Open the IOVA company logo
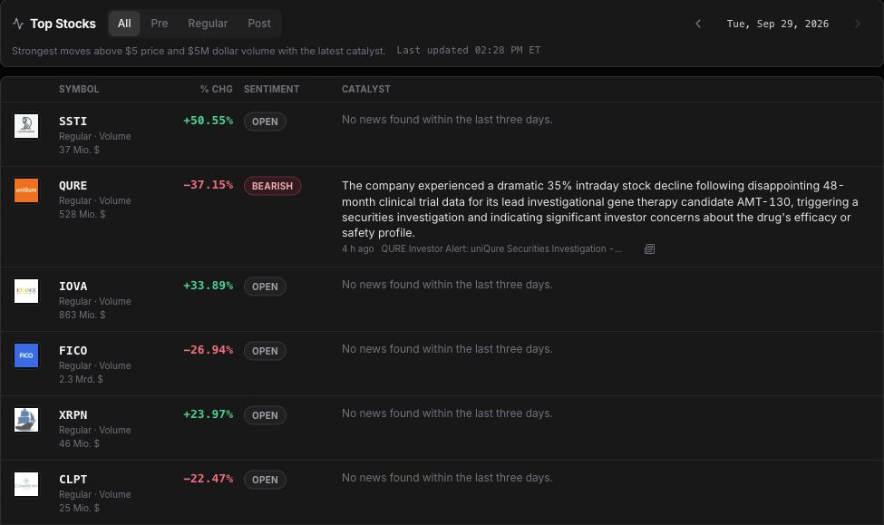 26,291
